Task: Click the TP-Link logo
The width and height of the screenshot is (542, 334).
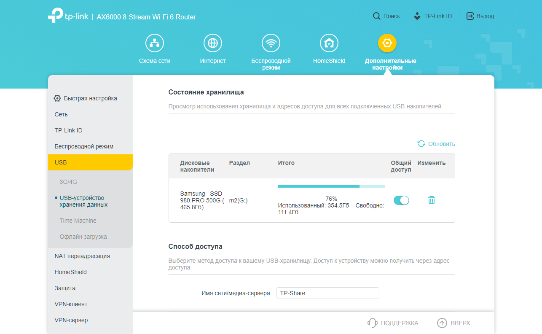Action: click(68, 16)
